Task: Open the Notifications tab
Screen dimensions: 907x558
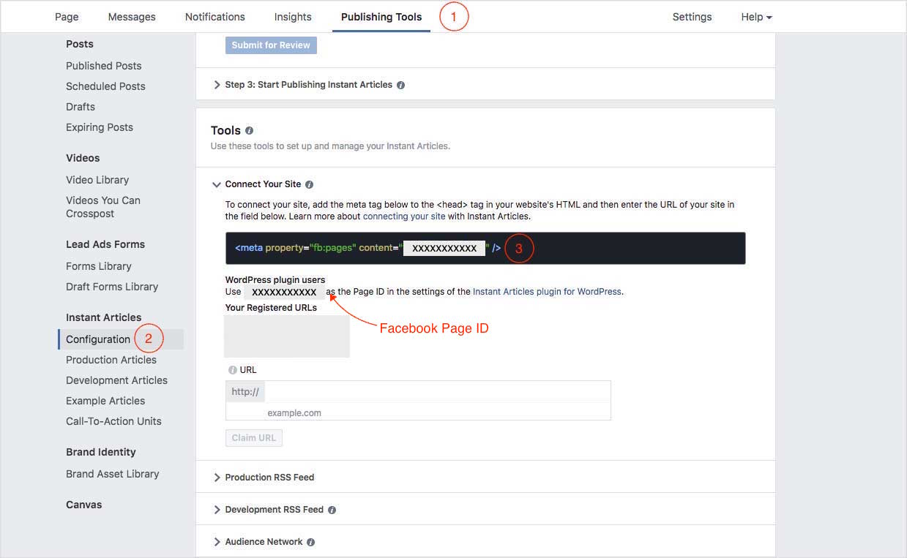Action: (x=214, y=17)
